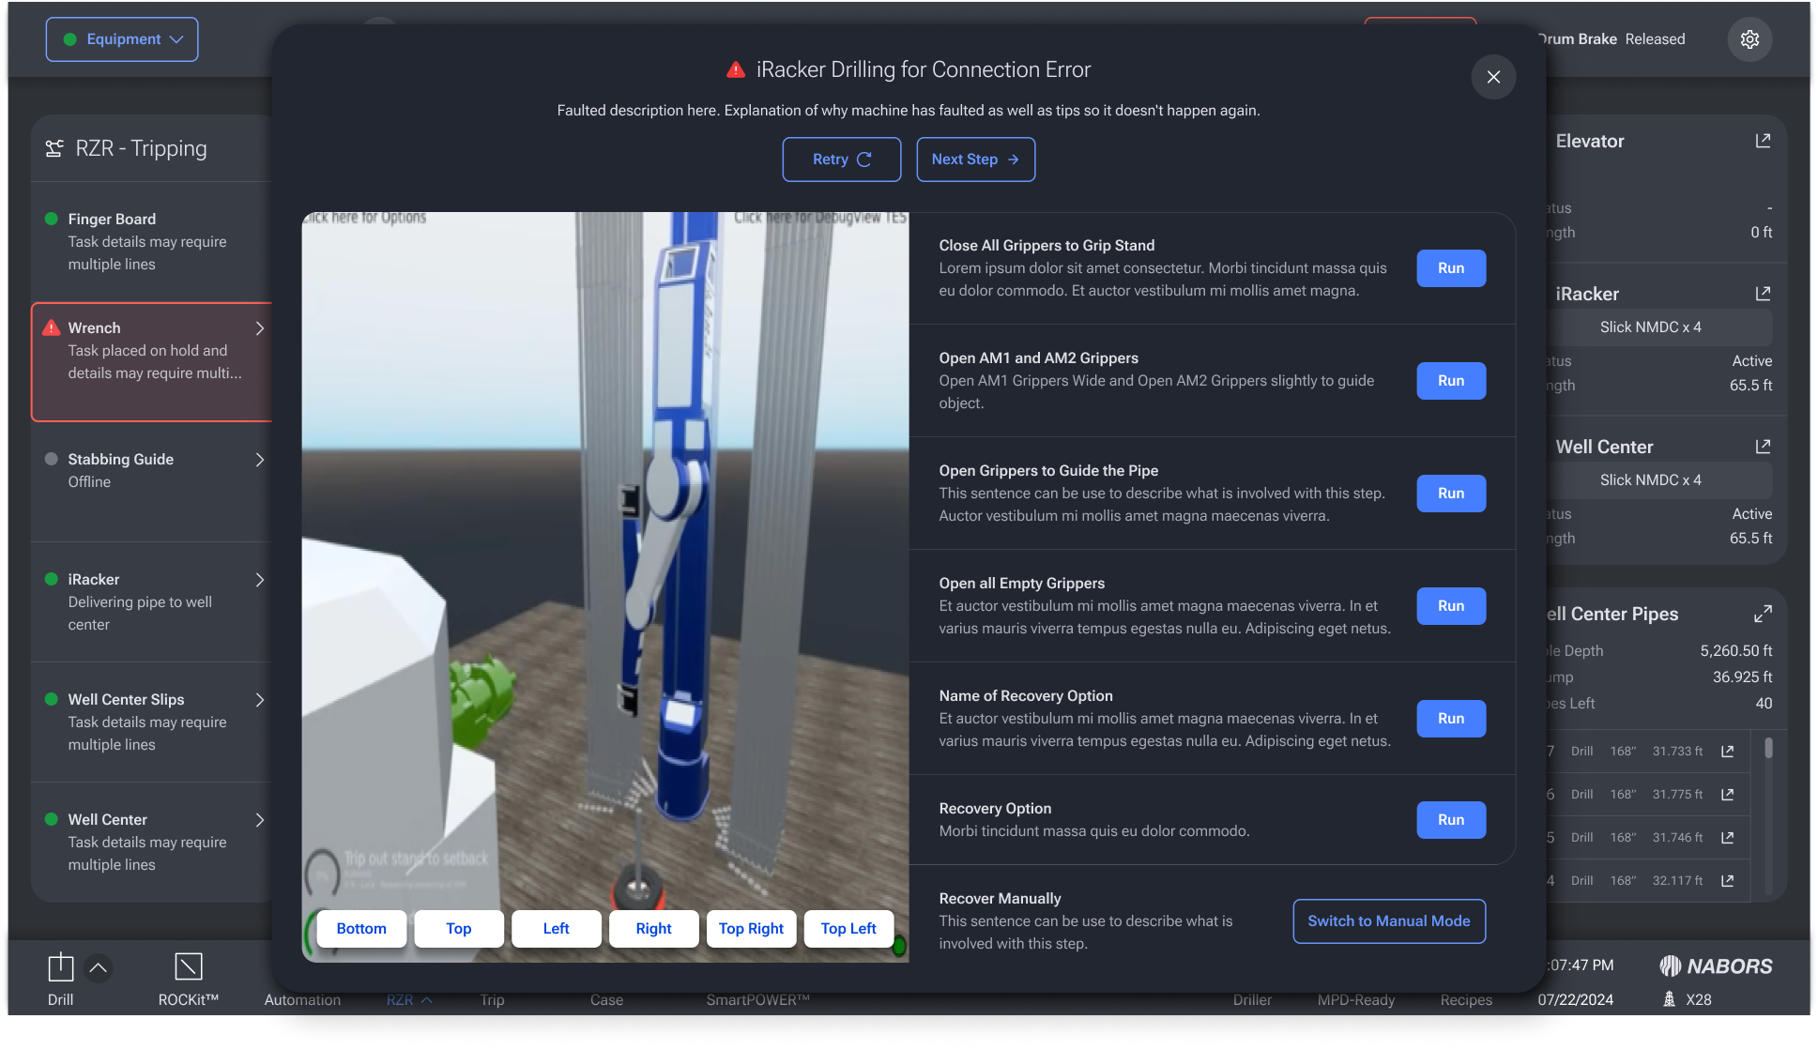Click the Drill icon in bottom bar

pos(60,967)
